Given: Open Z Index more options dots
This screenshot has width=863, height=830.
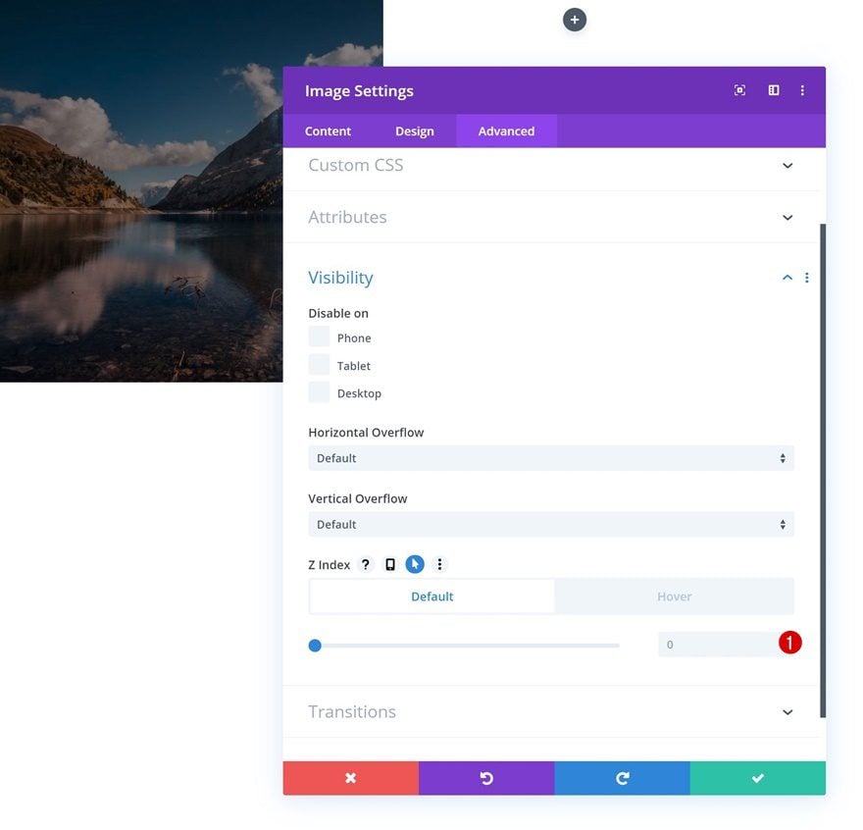Looking at the screenshot, I should [x=439, y=564].
